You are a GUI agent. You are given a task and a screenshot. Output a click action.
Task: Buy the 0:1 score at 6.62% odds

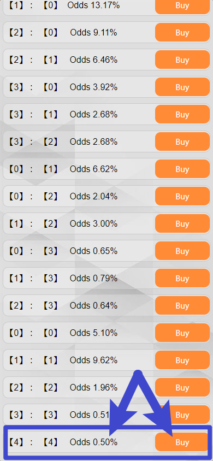click(182, 169)
